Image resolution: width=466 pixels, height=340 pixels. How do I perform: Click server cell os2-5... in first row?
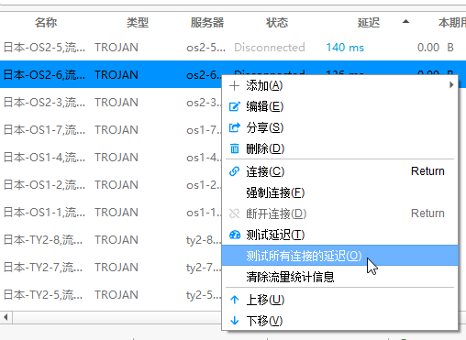(x=205, y=48)
